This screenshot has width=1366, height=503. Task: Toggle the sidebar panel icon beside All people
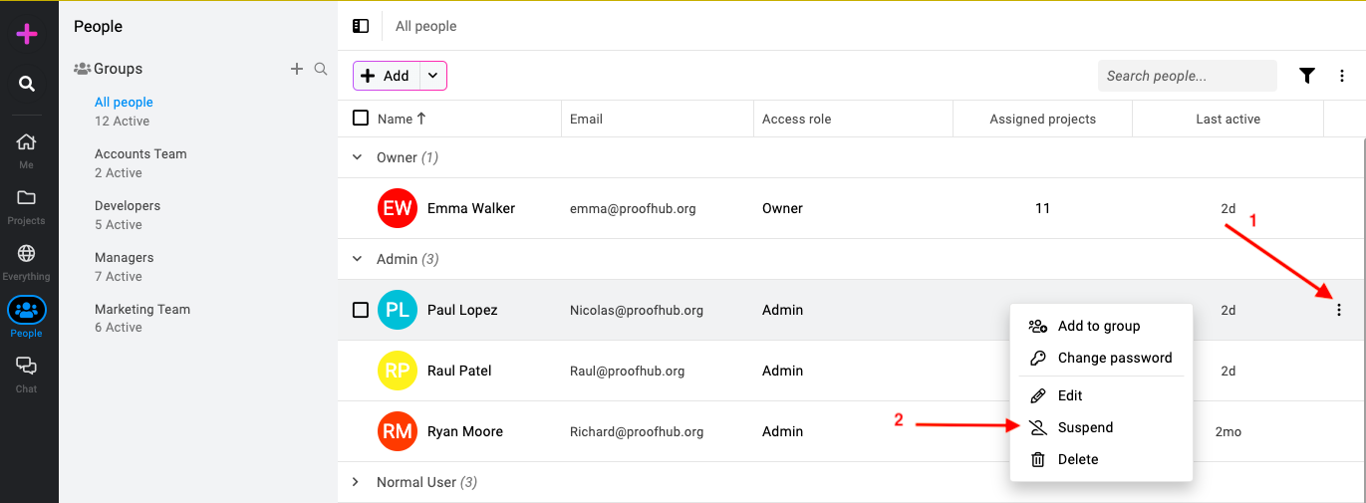click(361, 26)
